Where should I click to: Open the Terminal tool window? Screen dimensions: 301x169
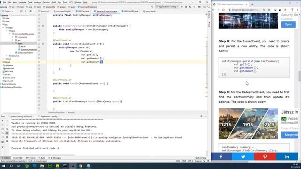click(x=31, y=158)
